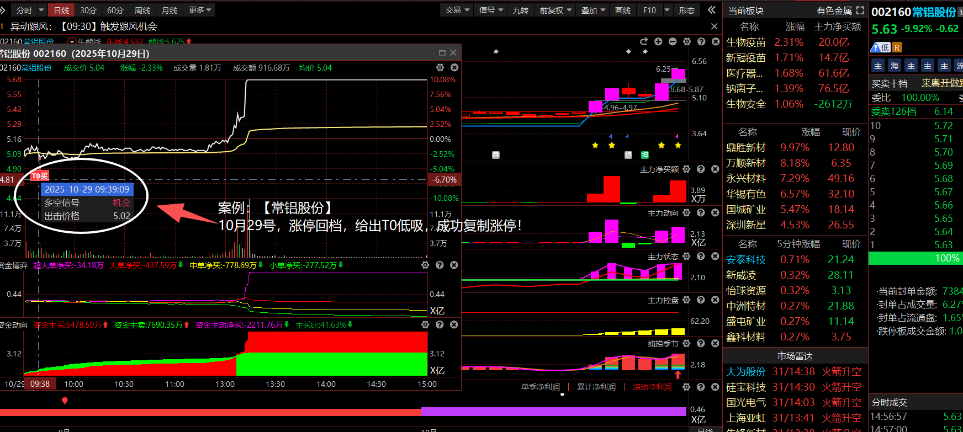Open the 交易 dropdown menu
The width and height of the screenshot is (963, 432).
[457, 10]
